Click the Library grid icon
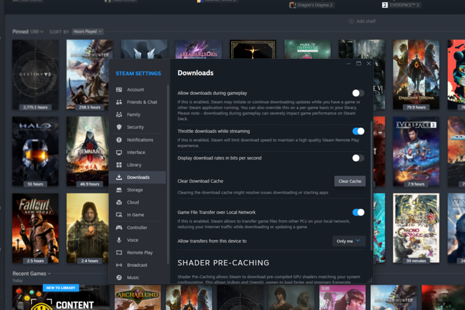Viewport: 465px width, 310px height. click(119, 165)
